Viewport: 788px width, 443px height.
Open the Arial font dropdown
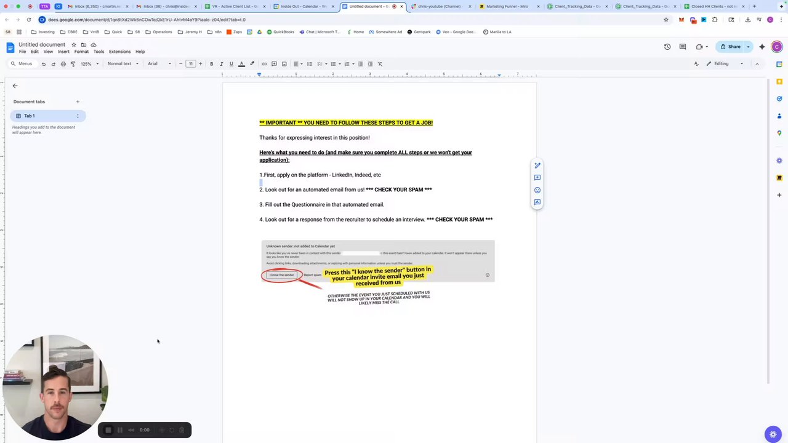[x=159, y=64]
